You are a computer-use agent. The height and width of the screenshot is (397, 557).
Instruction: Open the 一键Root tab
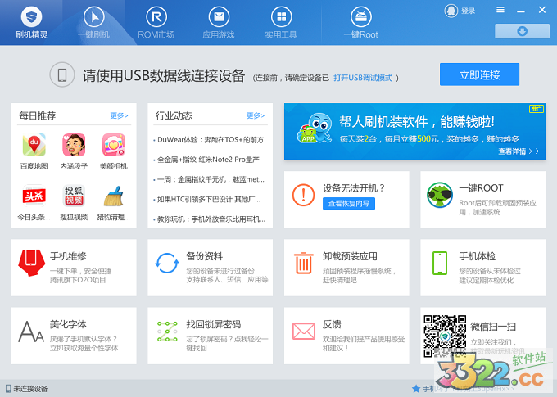coord(361,23)
